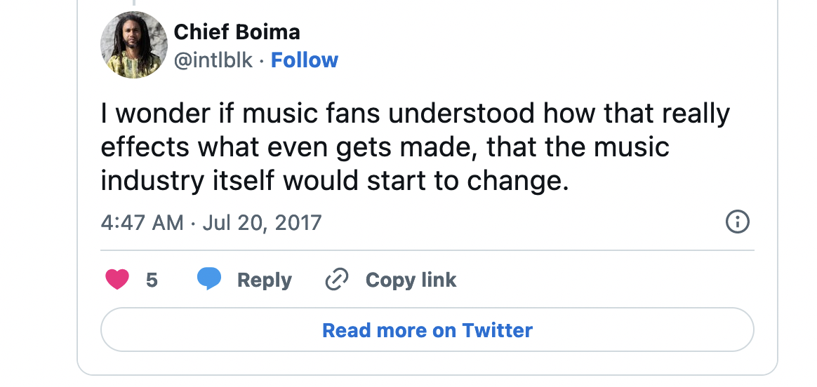This screenshot has height=387, width=817.
Task: Click the separator dot before Follow
Action: point(261,61)
